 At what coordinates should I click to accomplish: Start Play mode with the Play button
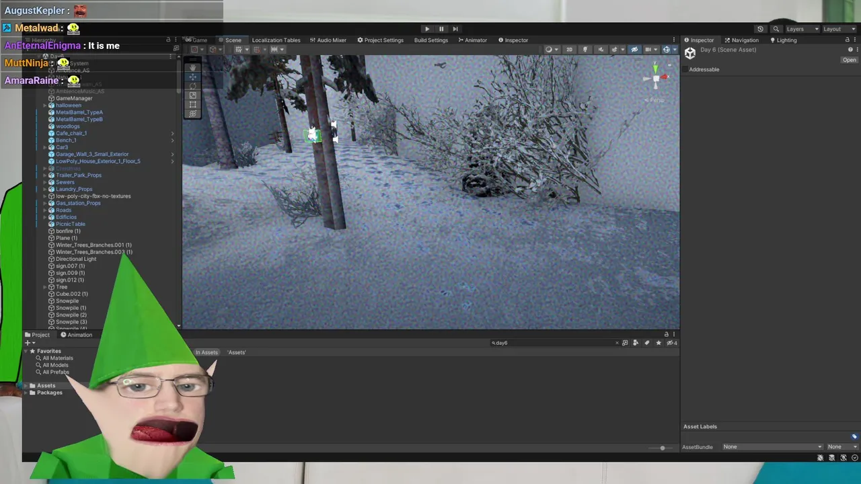(426, 29)
